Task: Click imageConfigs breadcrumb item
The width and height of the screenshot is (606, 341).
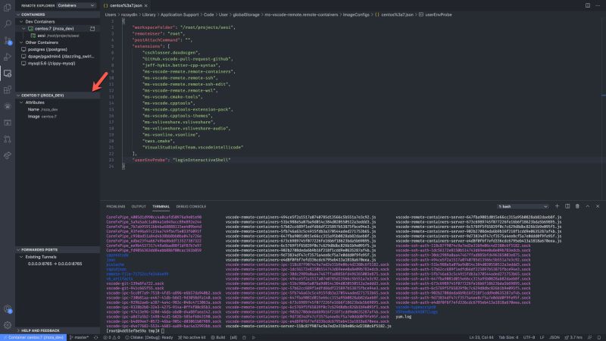Action: pyautogui.click(x=356, y=14)
